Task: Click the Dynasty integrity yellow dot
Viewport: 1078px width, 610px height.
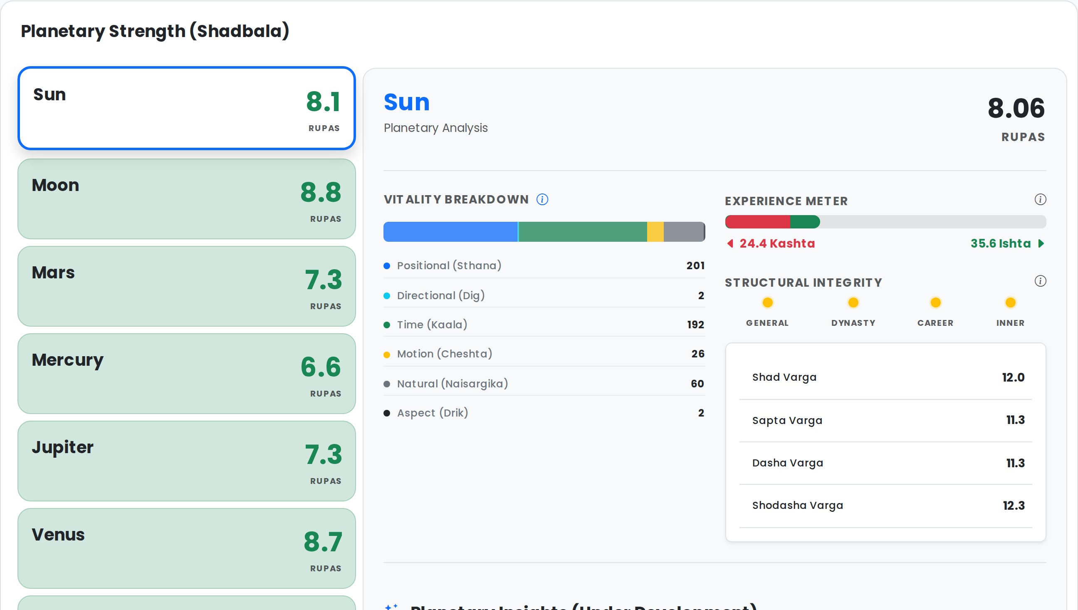Action: click(853, 303)
